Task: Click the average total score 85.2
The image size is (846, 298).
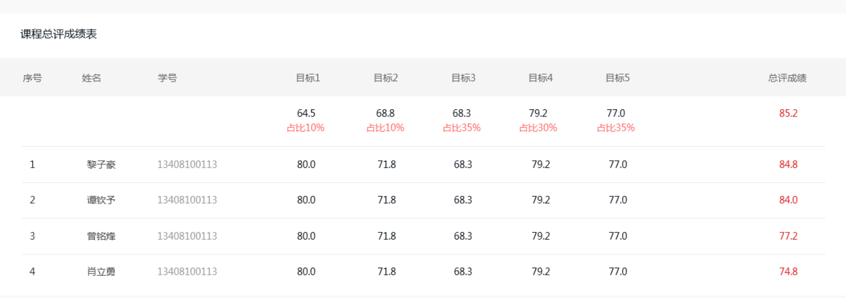Action: click(x=788, y=113)
